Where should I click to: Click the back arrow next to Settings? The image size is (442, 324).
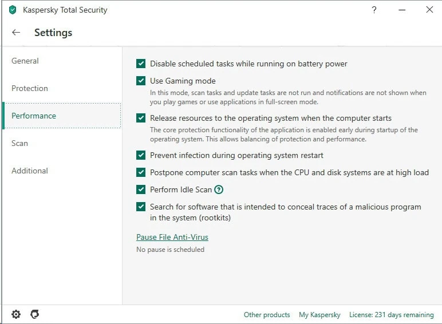[16, 33]
